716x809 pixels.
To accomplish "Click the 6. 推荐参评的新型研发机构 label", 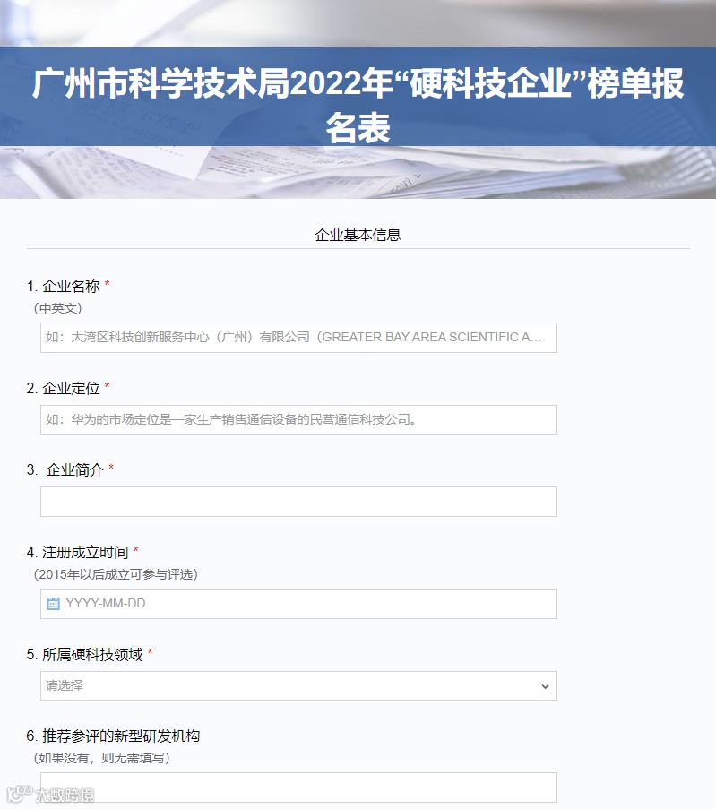I will click(x=113, y=736).
